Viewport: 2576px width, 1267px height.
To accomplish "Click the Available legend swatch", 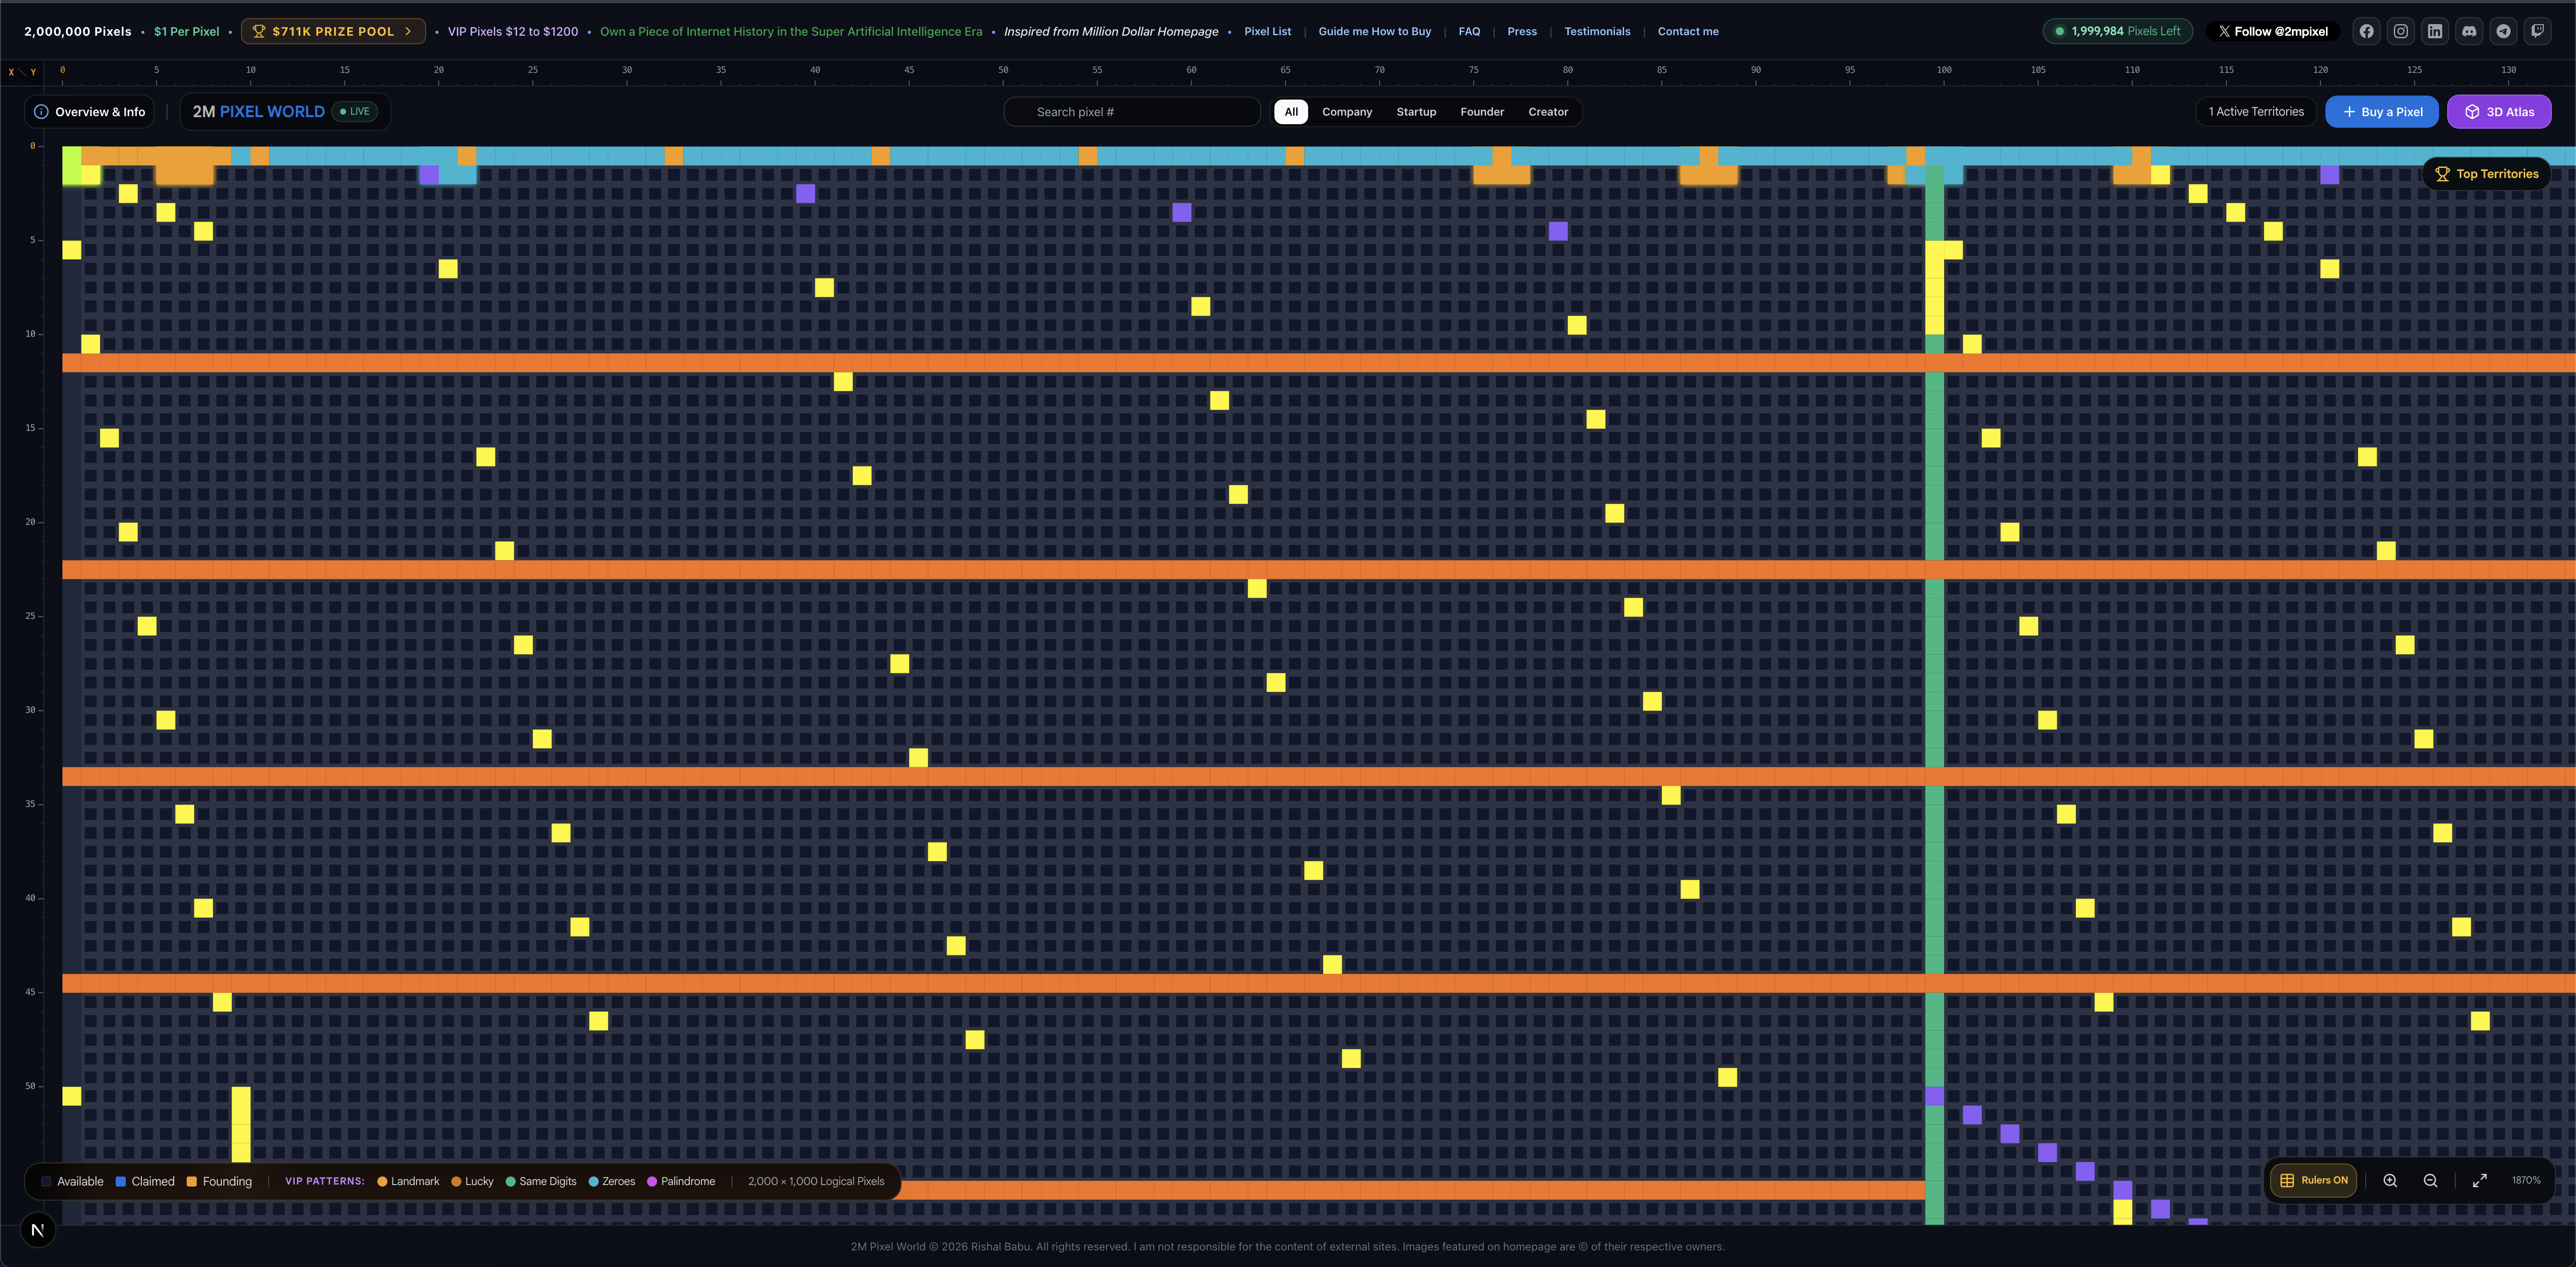I will pyautogui.click(x=46, y=1181).
